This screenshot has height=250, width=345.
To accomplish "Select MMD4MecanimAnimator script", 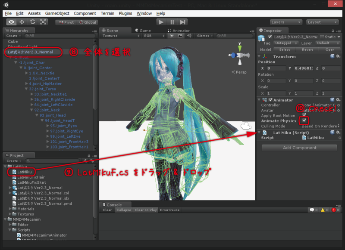I will [x=42, y=235].
